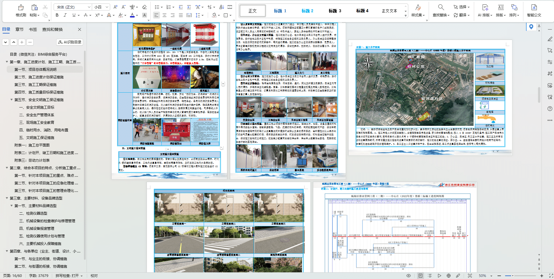This screenshot has height=279, width=554.
Task: Select center text alignment
Action: [x=164, y=15]
